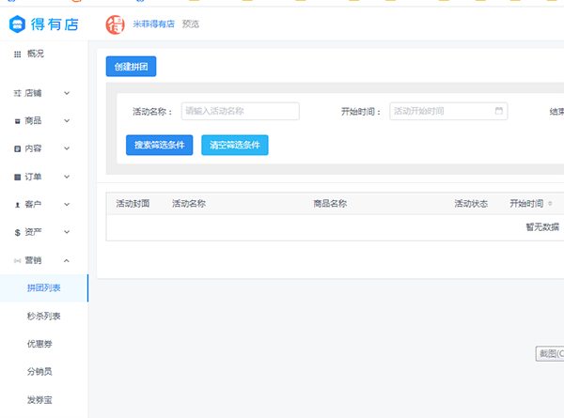Sort by 开始时间 column arrows
This screenshot has width=564, height=418.
pos(550,204)
